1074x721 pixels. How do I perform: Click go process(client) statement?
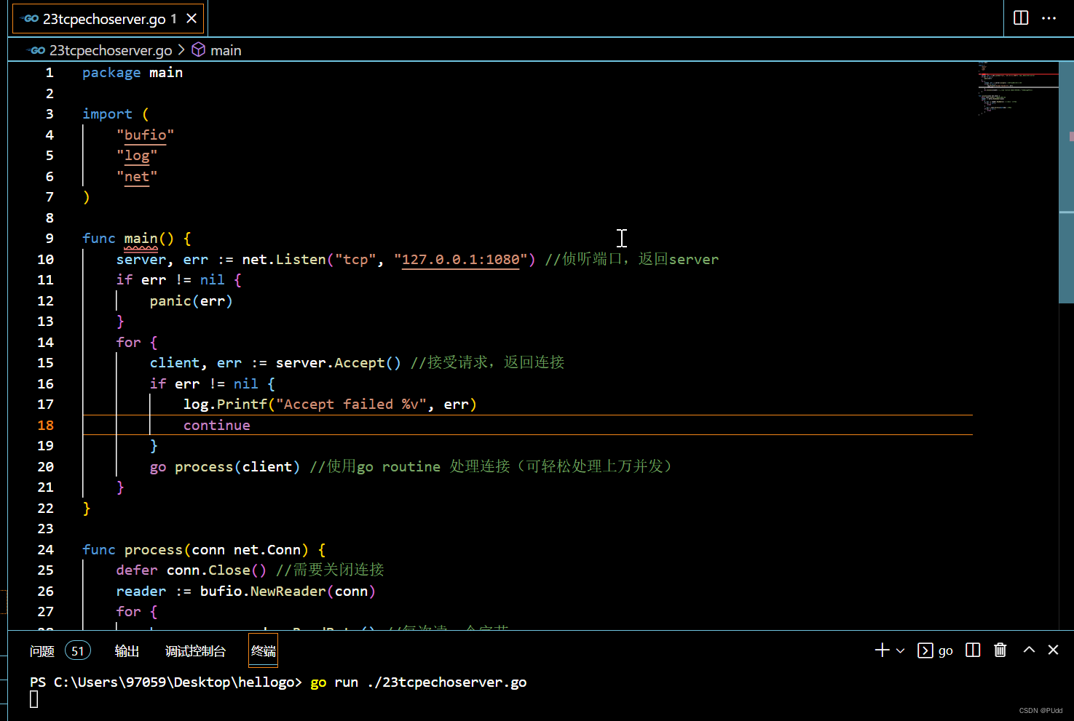point(225,467)
